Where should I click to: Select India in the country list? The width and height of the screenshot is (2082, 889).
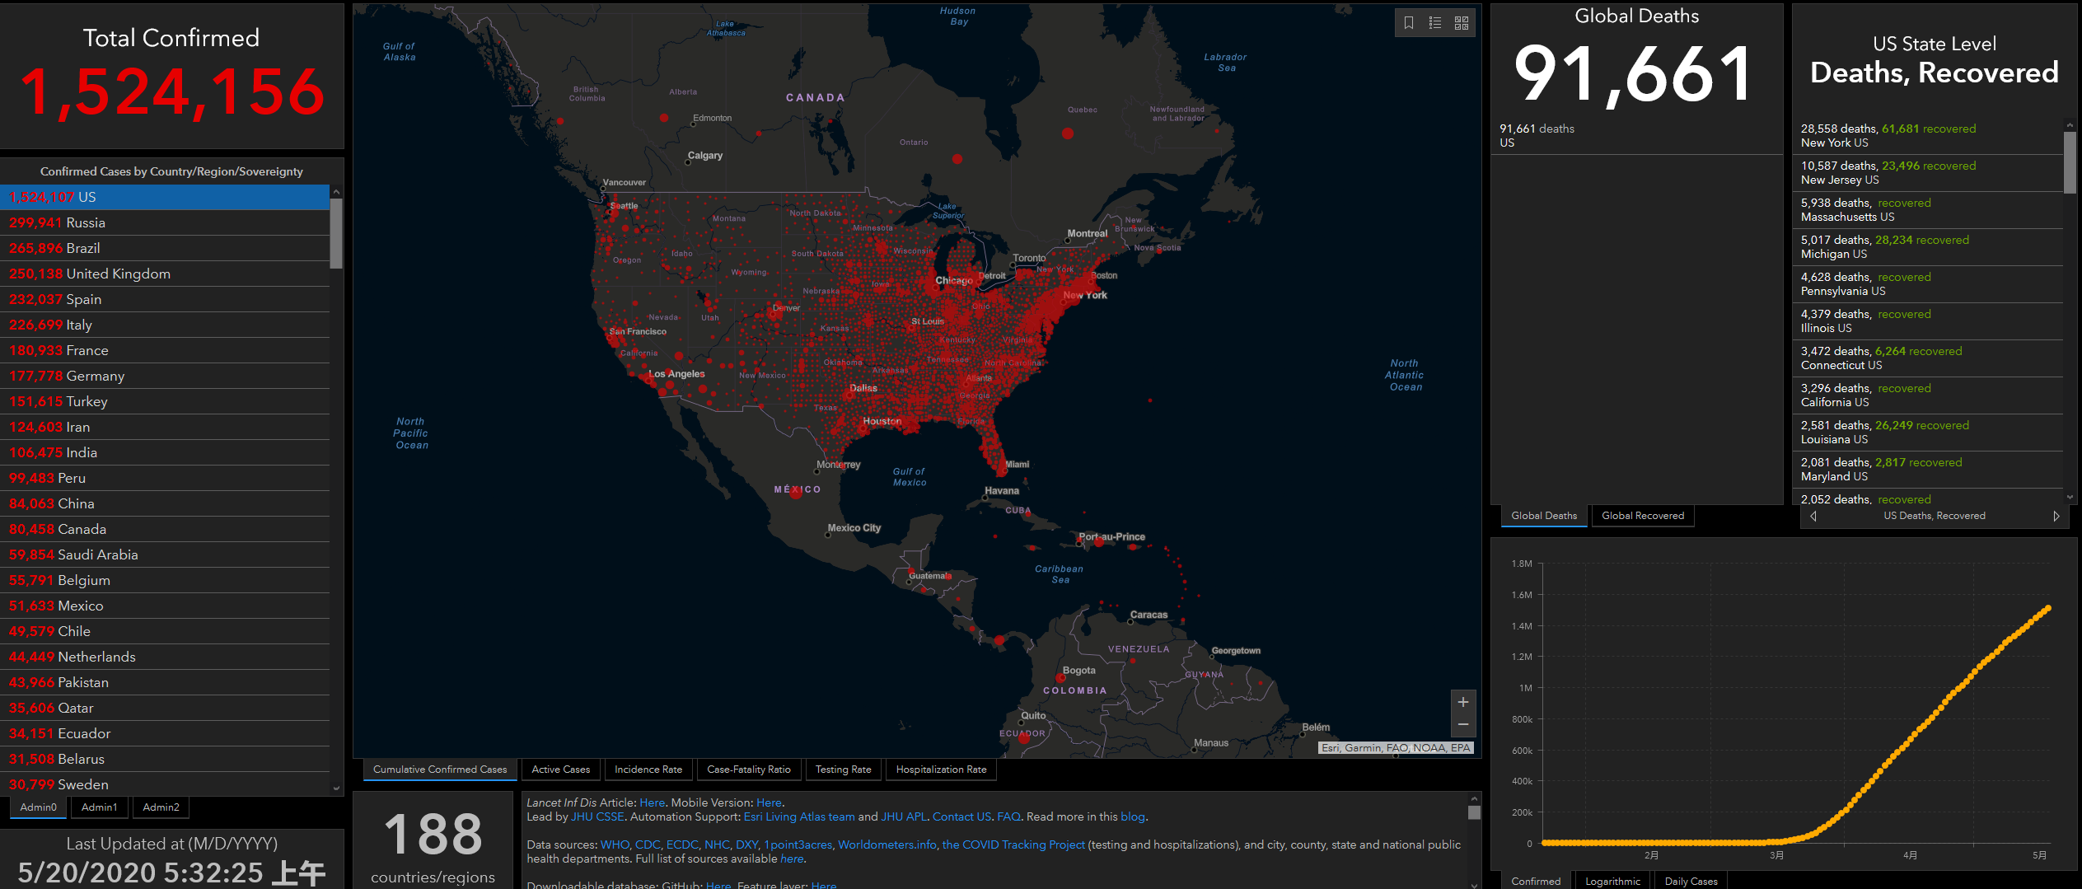165,452
